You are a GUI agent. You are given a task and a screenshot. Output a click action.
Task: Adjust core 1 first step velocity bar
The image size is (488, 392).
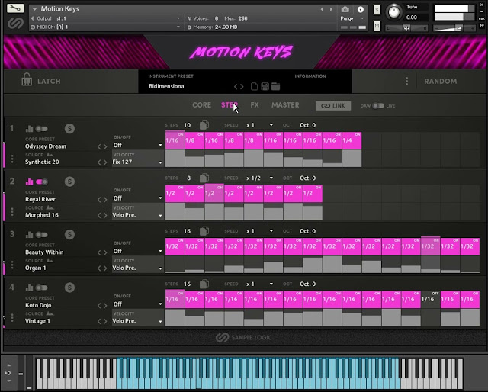point(175,158)
